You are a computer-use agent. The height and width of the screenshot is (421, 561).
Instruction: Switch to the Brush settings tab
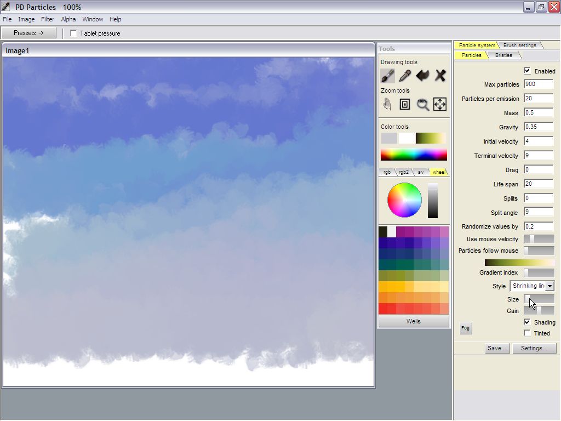[x=519, y=45]
